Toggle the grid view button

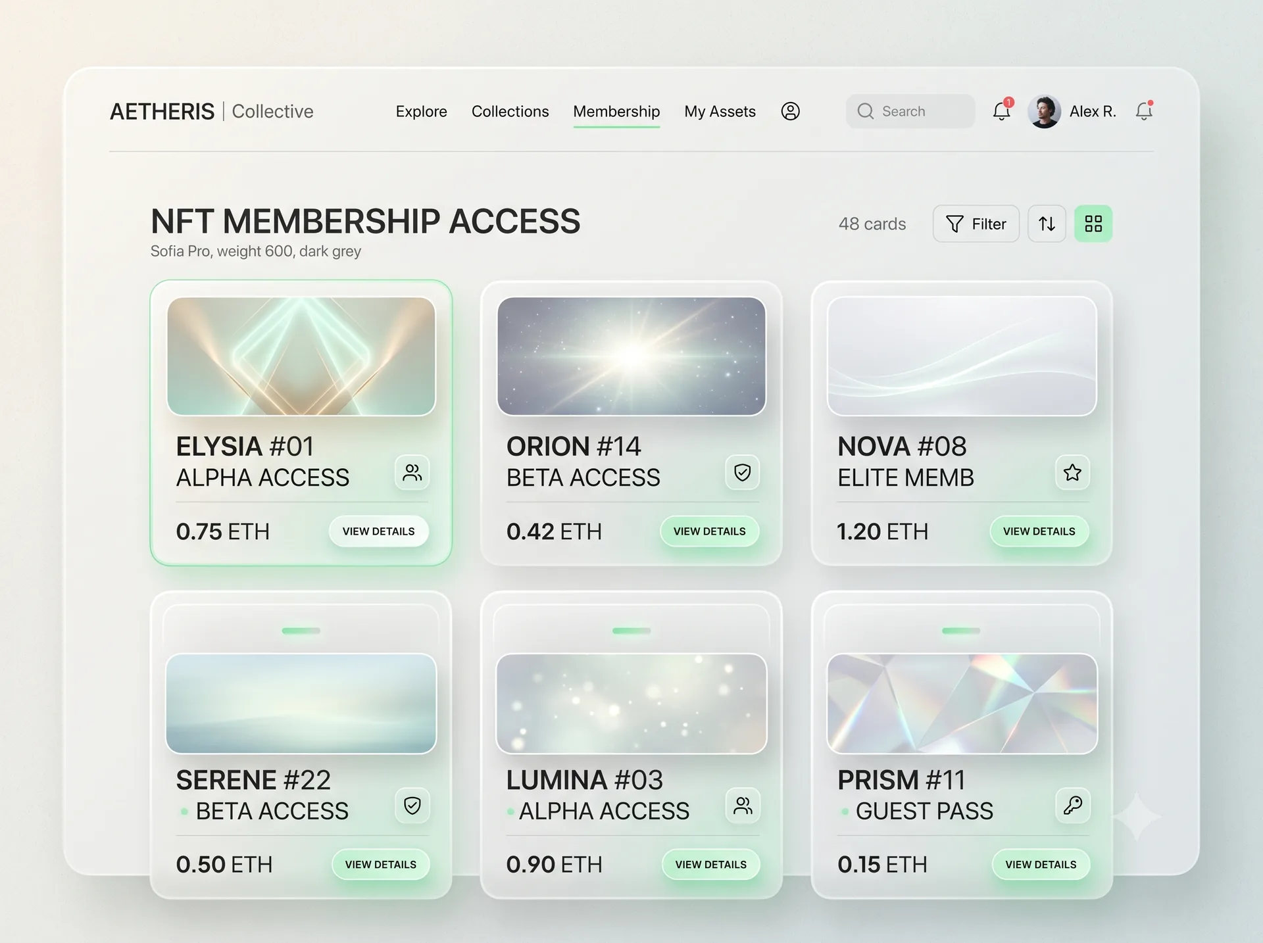1093,224
